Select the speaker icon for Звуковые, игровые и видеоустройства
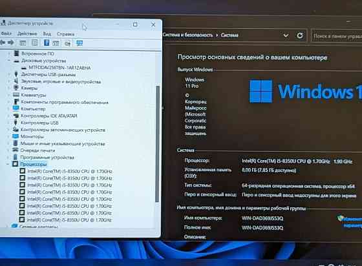 point(16,81)
